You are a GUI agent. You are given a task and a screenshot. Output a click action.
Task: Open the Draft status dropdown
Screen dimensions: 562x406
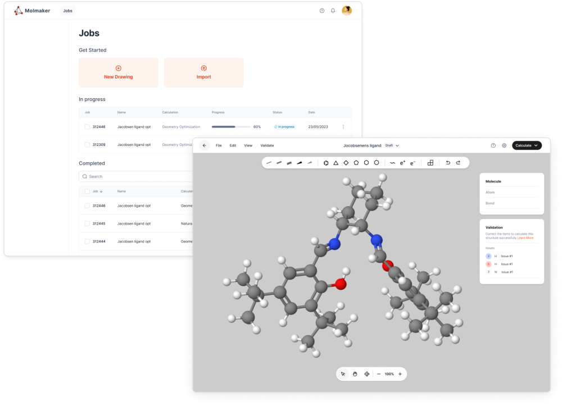point(392,145)
